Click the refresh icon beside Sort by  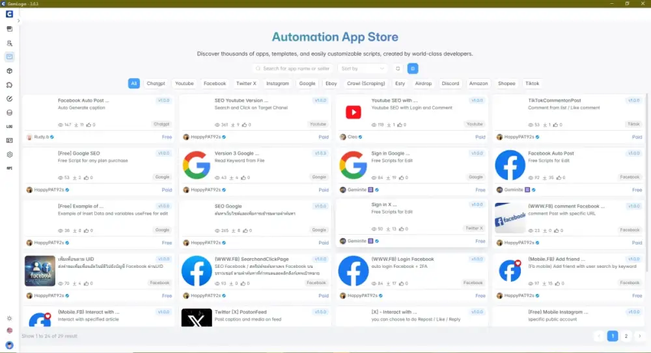398,68
